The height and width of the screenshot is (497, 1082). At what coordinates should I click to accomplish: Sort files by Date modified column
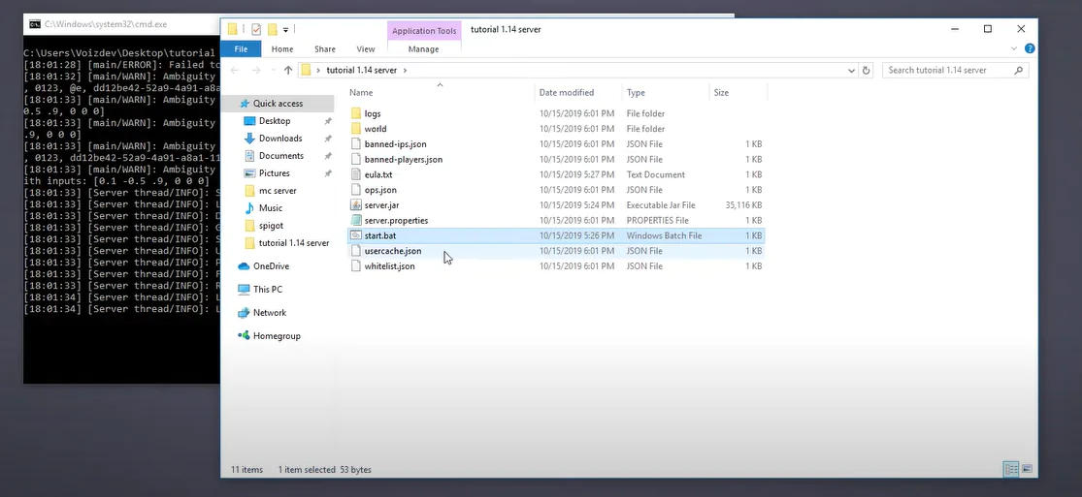pos(566,93)
